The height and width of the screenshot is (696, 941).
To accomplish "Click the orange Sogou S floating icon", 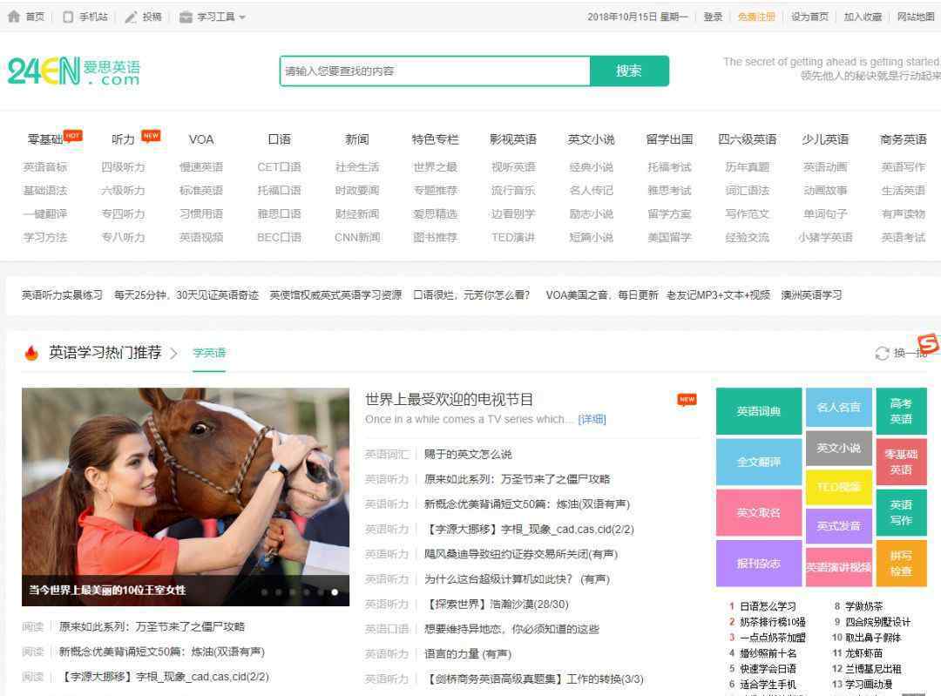I will click(x=929, y=343).
